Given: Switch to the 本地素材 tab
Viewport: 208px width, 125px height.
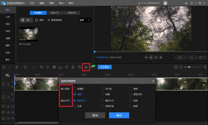Looking at the screenshot, I should click(38, 13).
